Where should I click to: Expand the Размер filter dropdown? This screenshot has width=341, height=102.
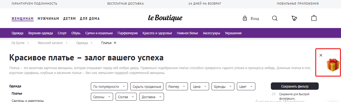pos(177,86)
